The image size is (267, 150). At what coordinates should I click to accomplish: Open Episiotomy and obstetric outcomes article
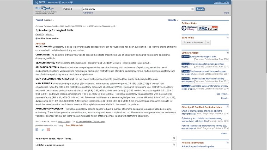pyautogui.click(x=202, y=118)
